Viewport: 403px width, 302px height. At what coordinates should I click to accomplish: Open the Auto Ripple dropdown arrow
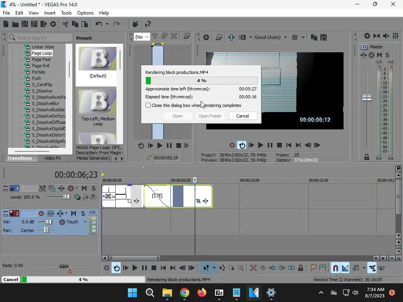364,268
